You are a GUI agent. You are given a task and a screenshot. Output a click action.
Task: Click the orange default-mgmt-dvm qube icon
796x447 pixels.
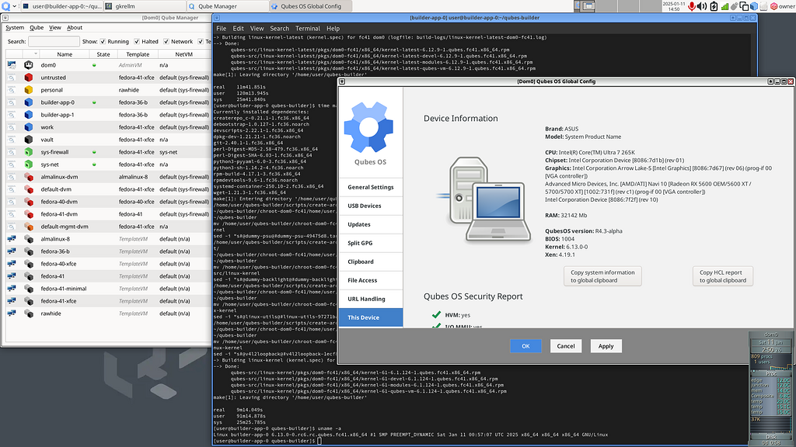point(29,227)
